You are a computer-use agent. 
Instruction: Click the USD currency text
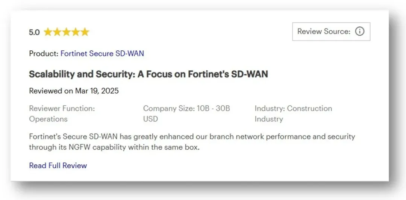point(150,119)
